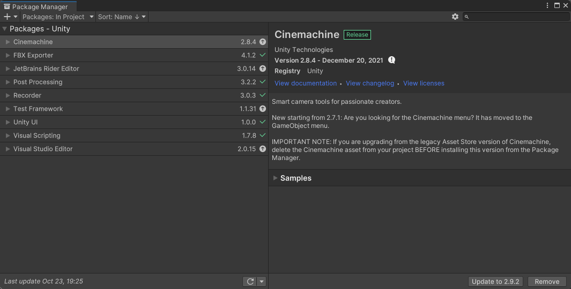Click the version info warning icon
The height and width of the screenshot is (289, 571).
pyautogui.click(x=391, y=60)
